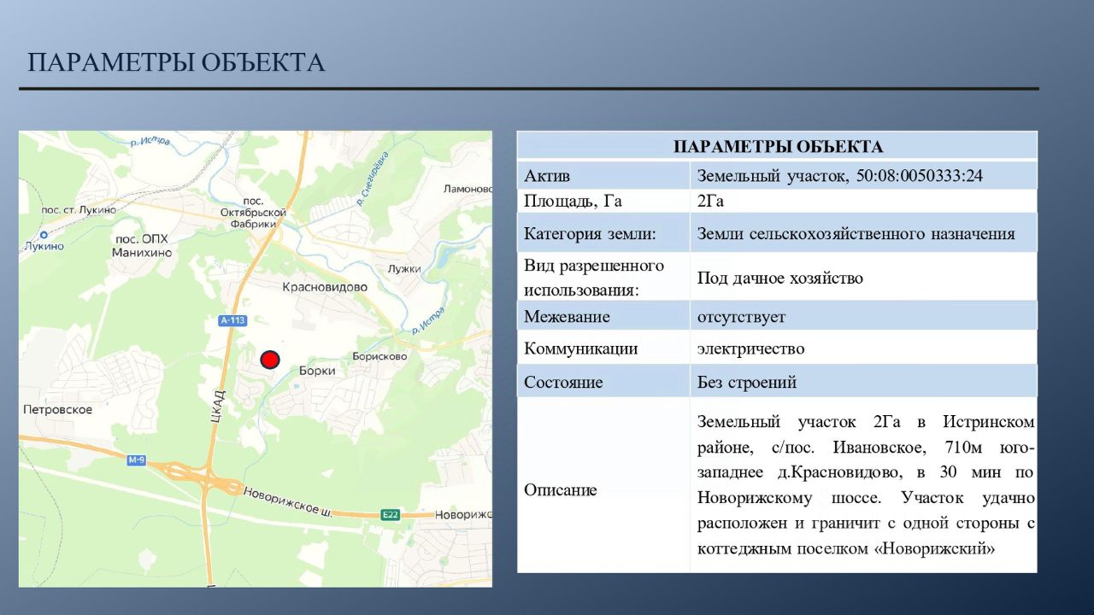Click the M-9 highway badge
This screenshot has width=1094, height=615.
click(136, 460)
